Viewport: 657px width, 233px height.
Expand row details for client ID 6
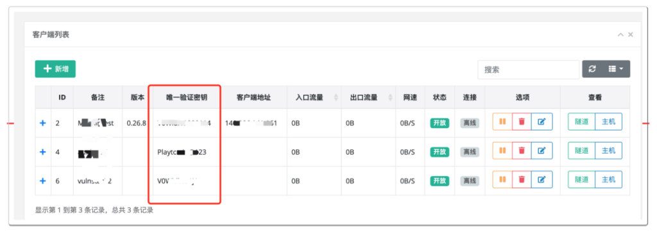click(42, 181)
